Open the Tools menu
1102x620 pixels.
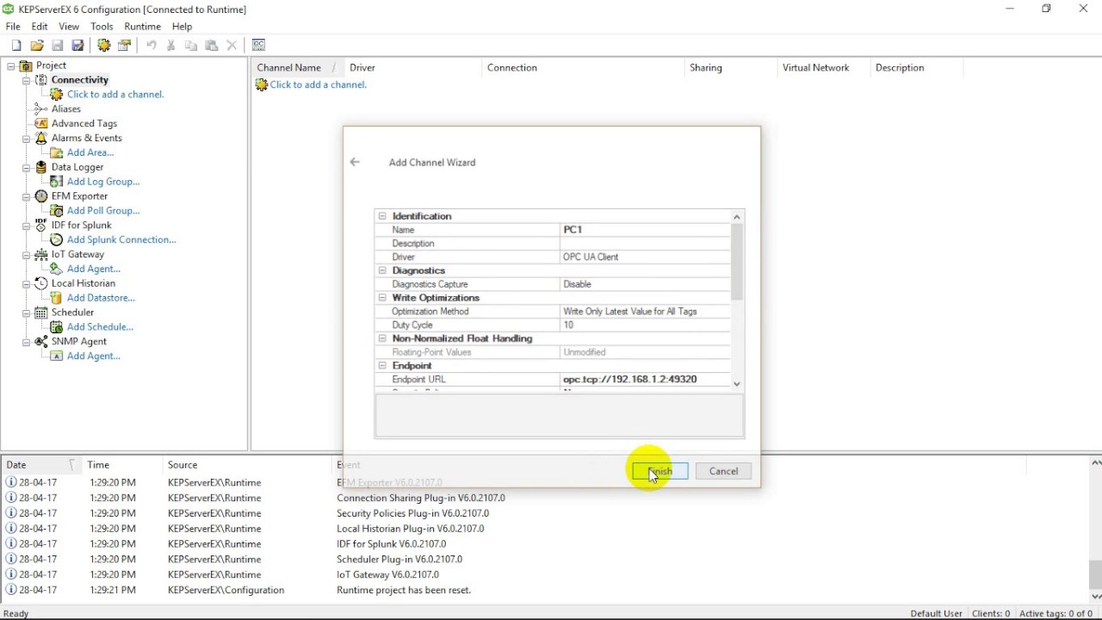pos(102,27)
